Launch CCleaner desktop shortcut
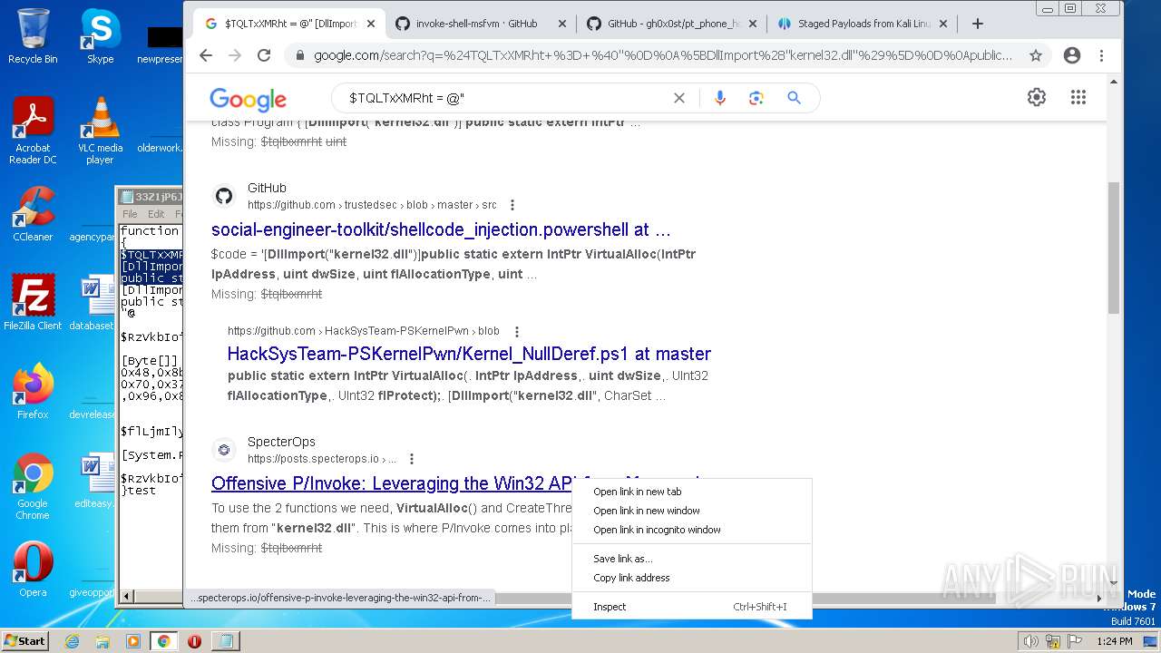This screenshot has width=1161, height=653. [33, 214]
